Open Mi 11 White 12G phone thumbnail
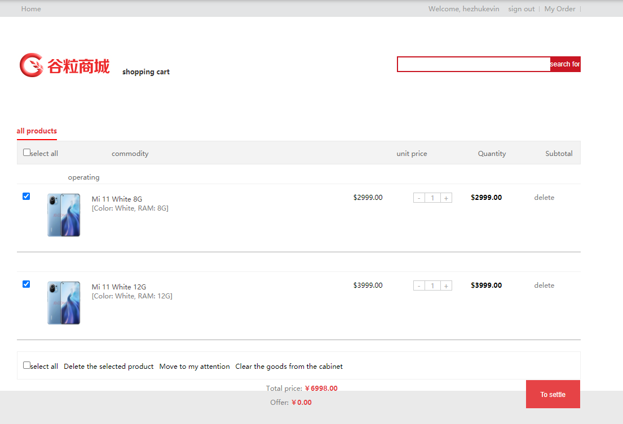Screen dimensions: 623x424 (x=64, y=302)
